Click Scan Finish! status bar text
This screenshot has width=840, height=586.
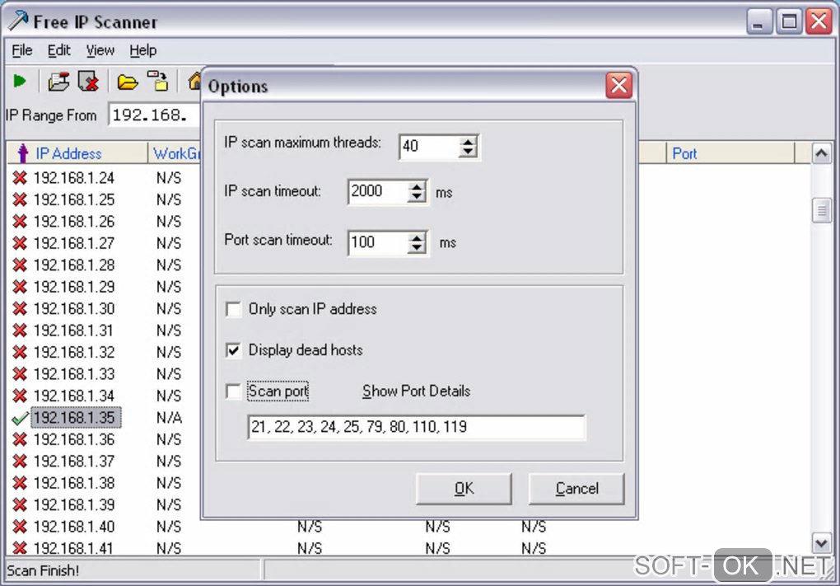click(x=43, y=570)
